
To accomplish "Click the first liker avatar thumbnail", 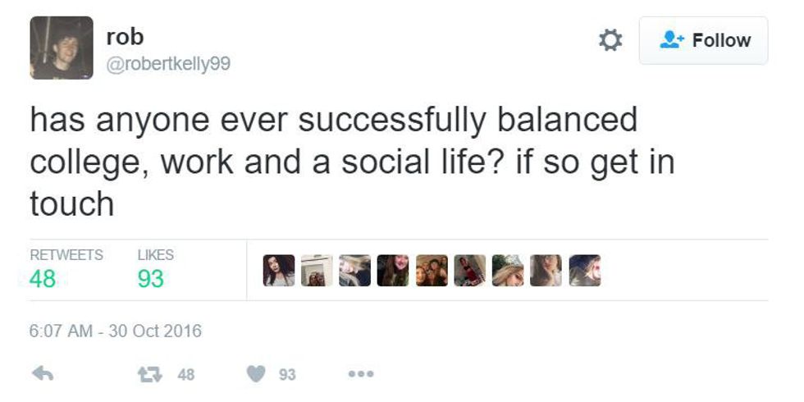I will tap(279, 271).
